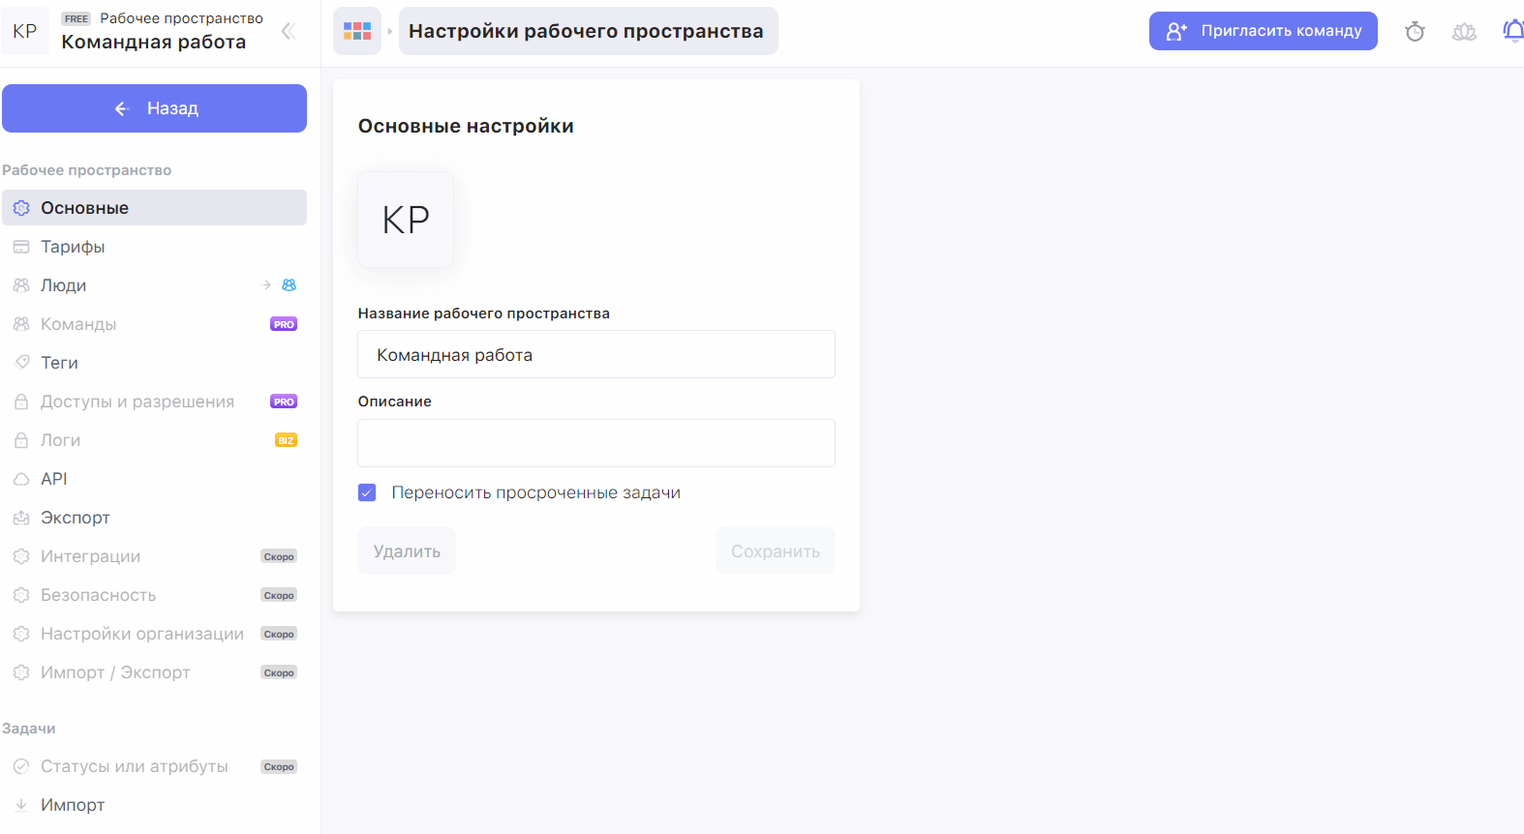Click Пригласить команду button
This screenshot has width=1524, height=834.
point(1263,31)
